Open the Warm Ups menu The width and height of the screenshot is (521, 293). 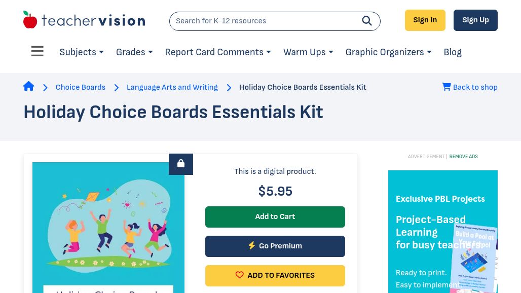click(x=308, y=52)
